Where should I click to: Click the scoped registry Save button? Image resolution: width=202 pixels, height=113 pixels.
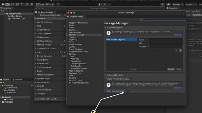point(179,69)
